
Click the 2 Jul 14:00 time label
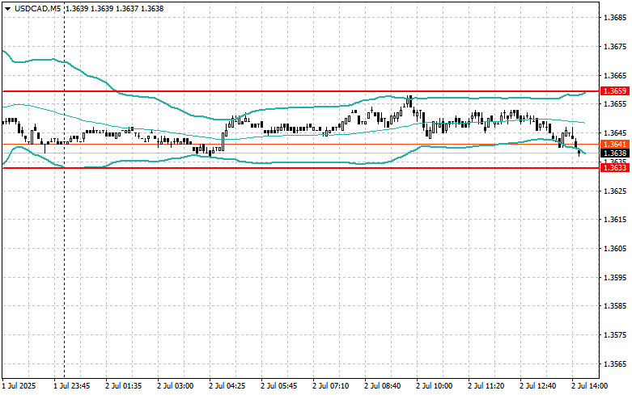[589, 386]
